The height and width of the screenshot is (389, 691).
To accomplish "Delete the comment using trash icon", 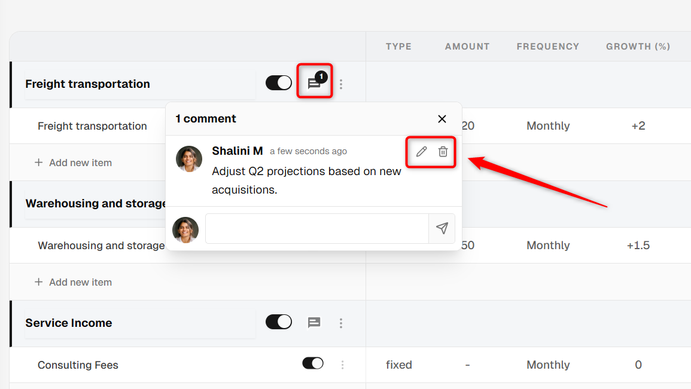I will click(443, 151).
